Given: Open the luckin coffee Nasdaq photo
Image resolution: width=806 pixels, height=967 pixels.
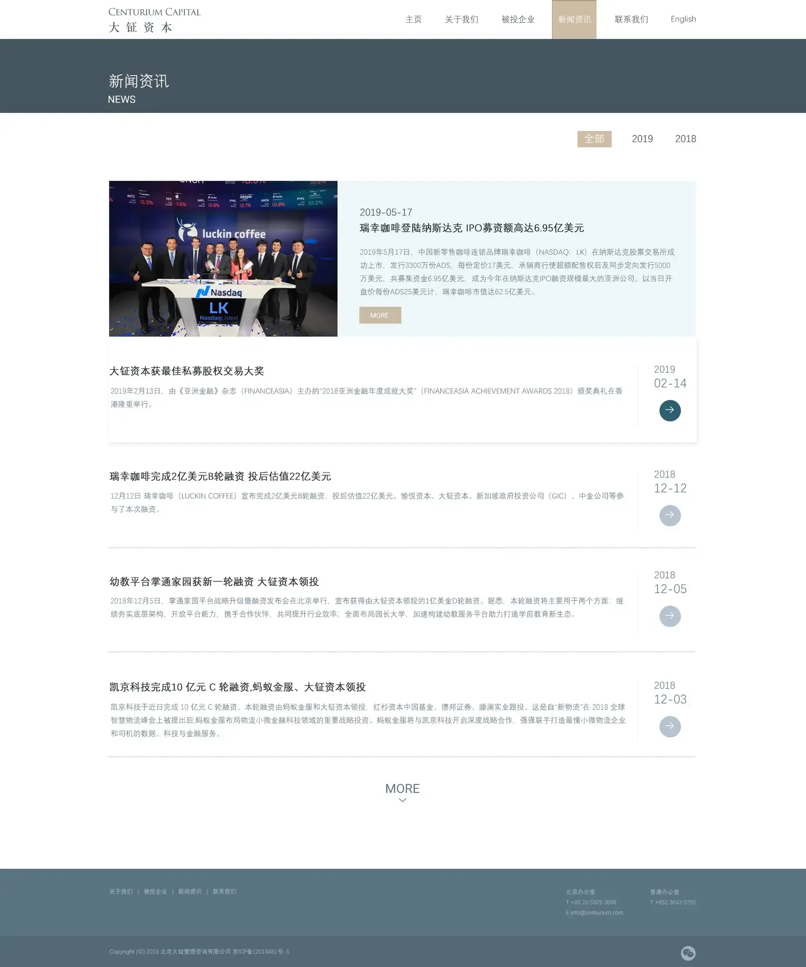Looking at the screenshot, I should (223, 258).
